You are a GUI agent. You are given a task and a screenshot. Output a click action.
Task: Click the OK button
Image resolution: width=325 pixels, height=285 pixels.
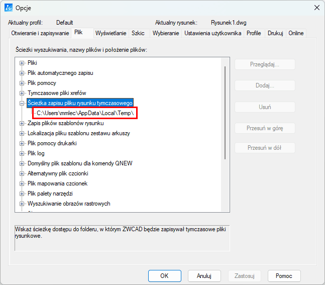pos(164,276)
